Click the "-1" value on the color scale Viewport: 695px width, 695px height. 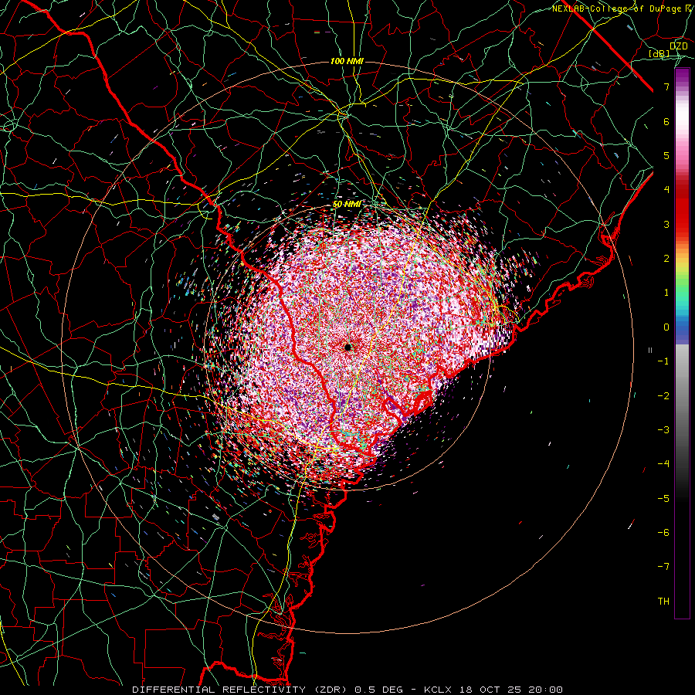(x=663, y=361)
